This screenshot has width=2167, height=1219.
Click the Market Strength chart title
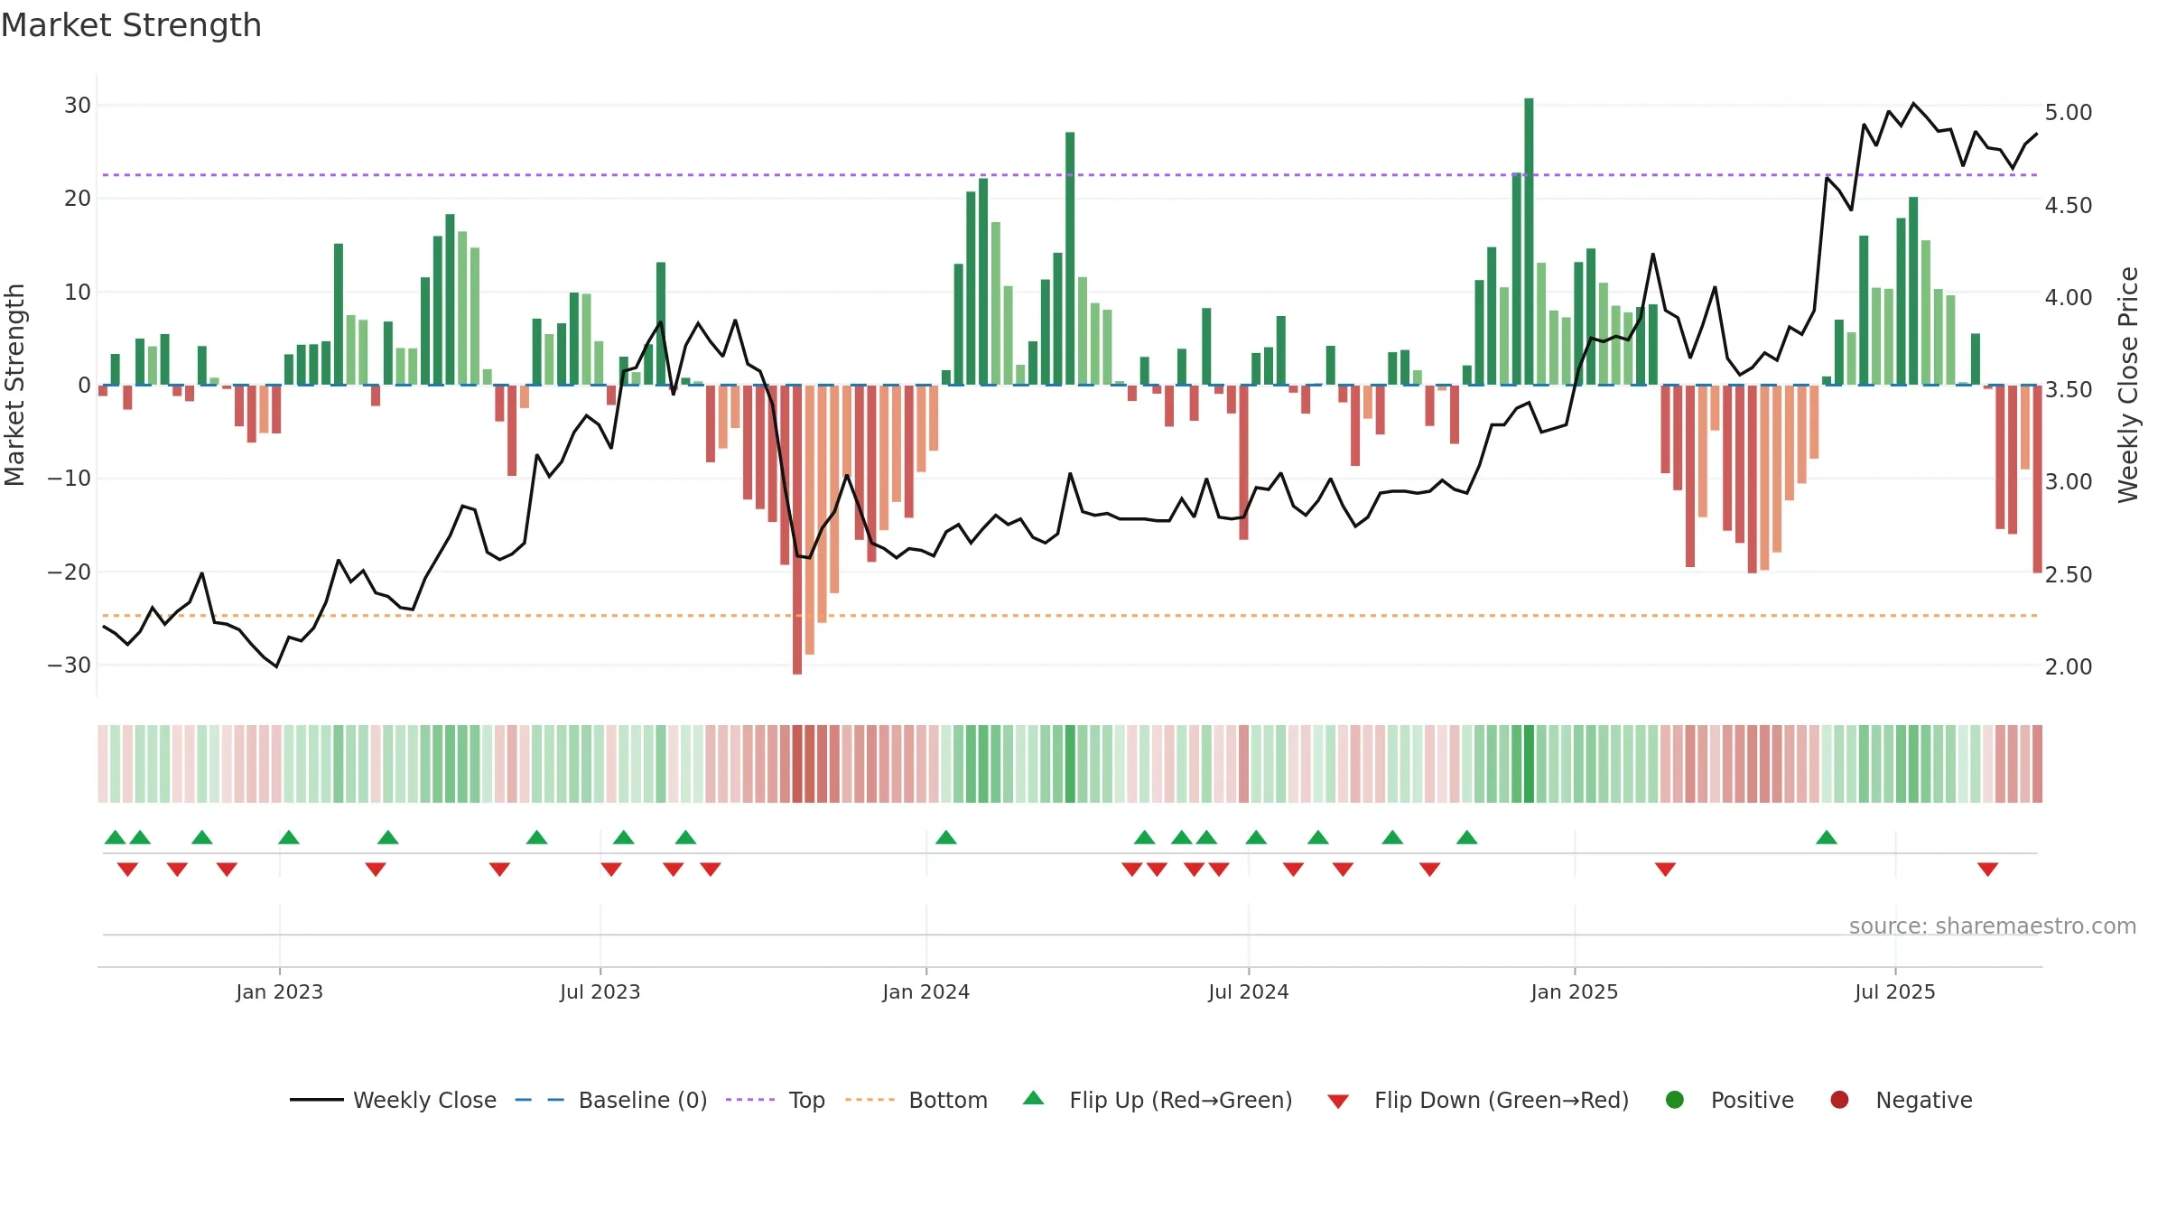tap(131, 25)
